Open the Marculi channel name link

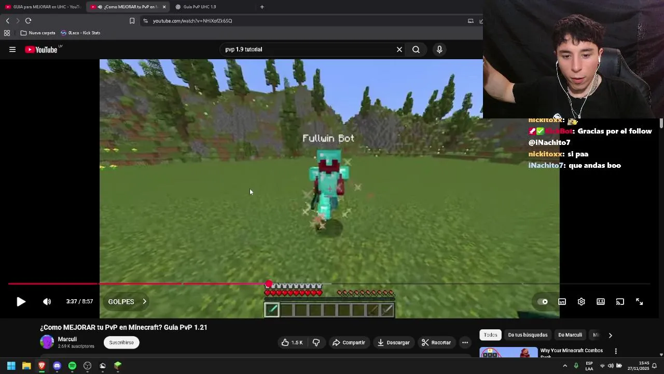[67, 339]
